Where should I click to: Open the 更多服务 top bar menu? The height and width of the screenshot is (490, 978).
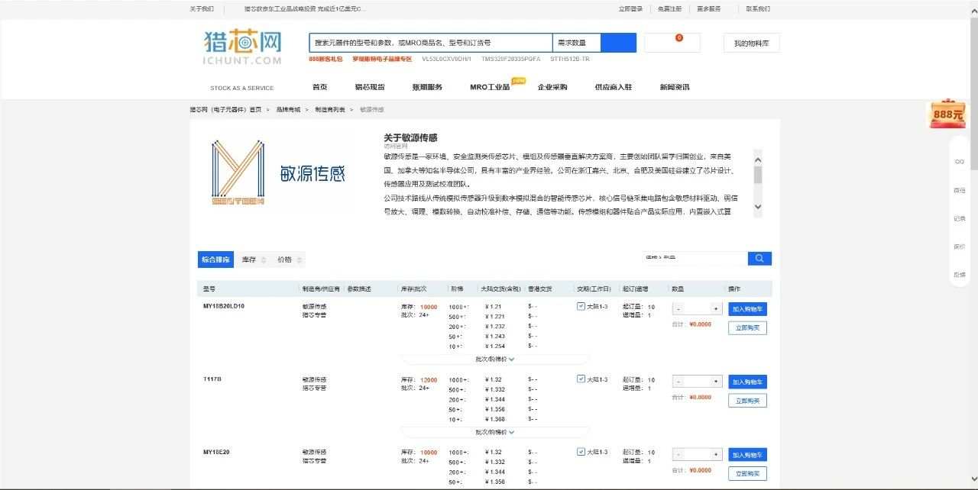(709, 9)
